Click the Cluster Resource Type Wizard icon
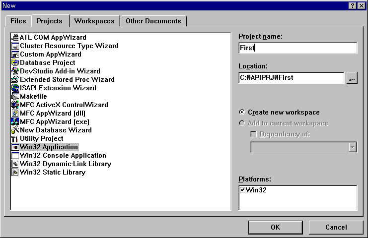Screen dimensions: 368x238 [x=15, y=46]
